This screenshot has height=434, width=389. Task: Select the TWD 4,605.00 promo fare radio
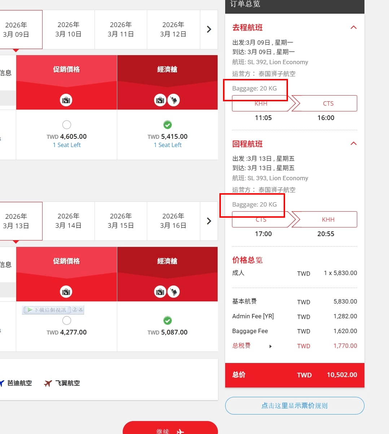click(67, 125)
